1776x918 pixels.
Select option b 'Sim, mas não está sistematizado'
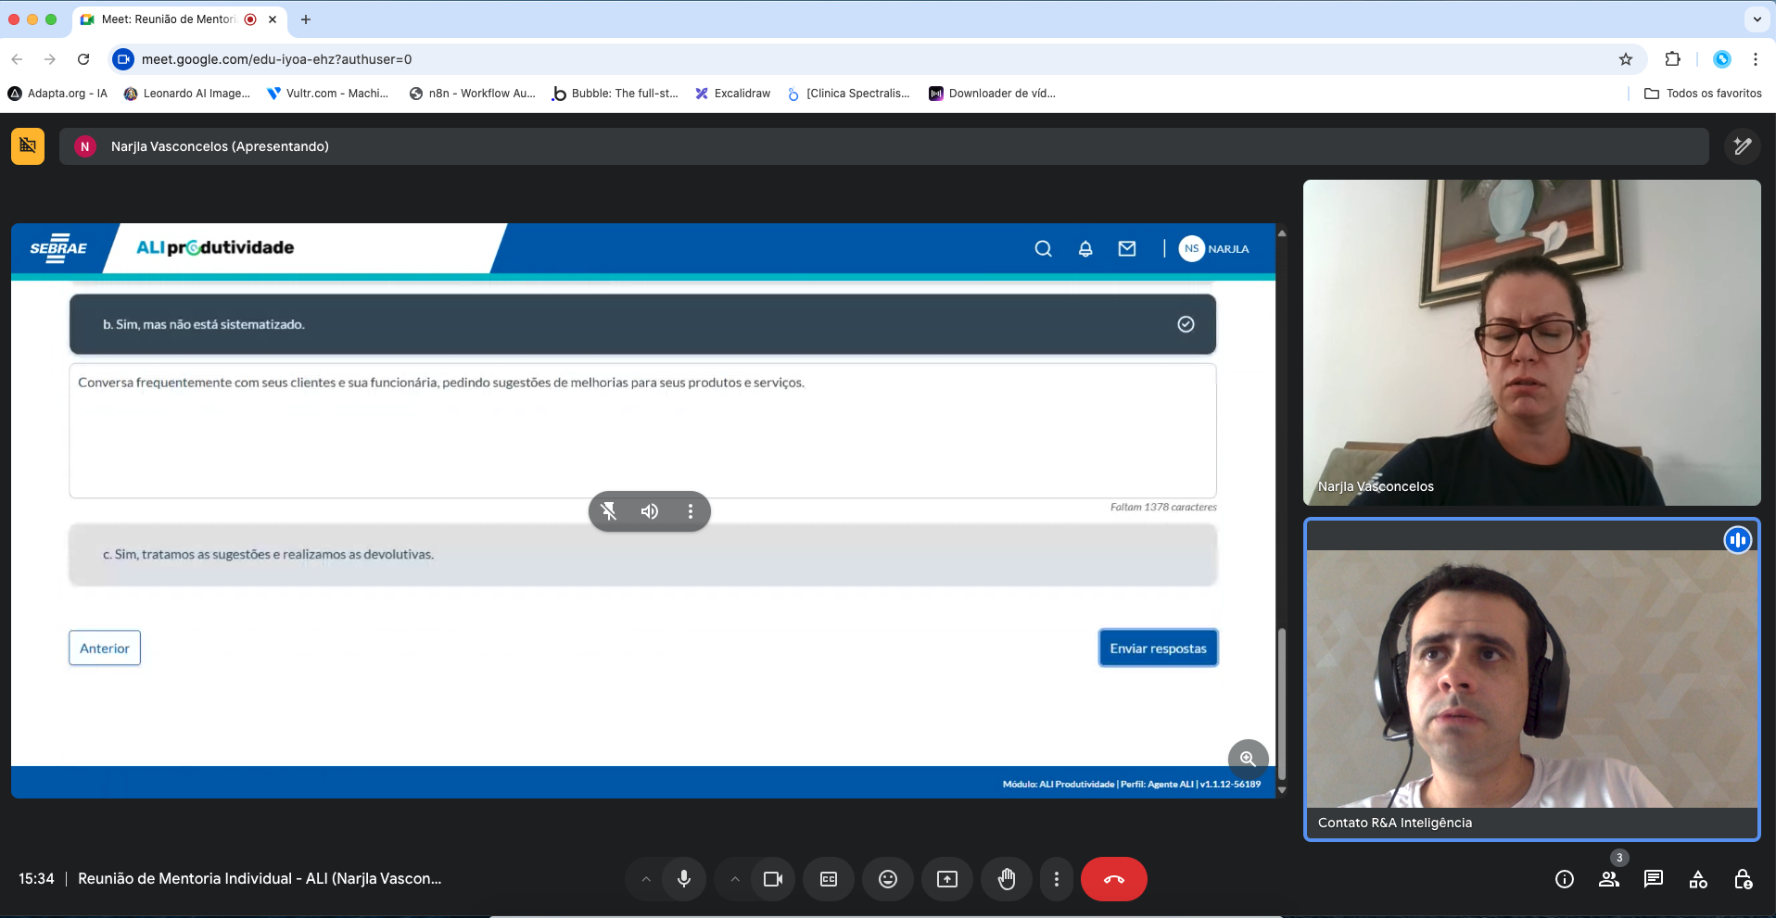642,324
